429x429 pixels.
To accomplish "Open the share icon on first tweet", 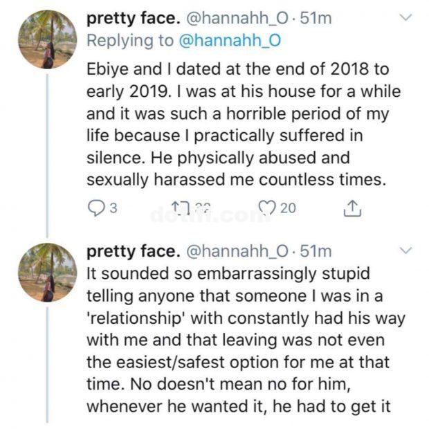I will 352,208.
